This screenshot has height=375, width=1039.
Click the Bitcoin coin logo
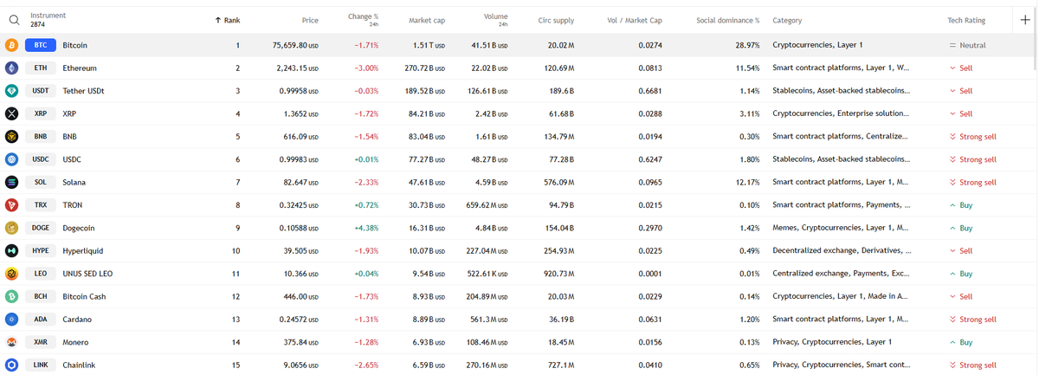pos(12,45)
